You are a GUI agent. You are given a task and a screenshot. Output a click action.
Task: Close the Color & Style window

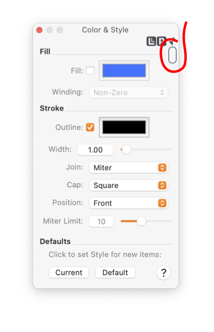39,30
